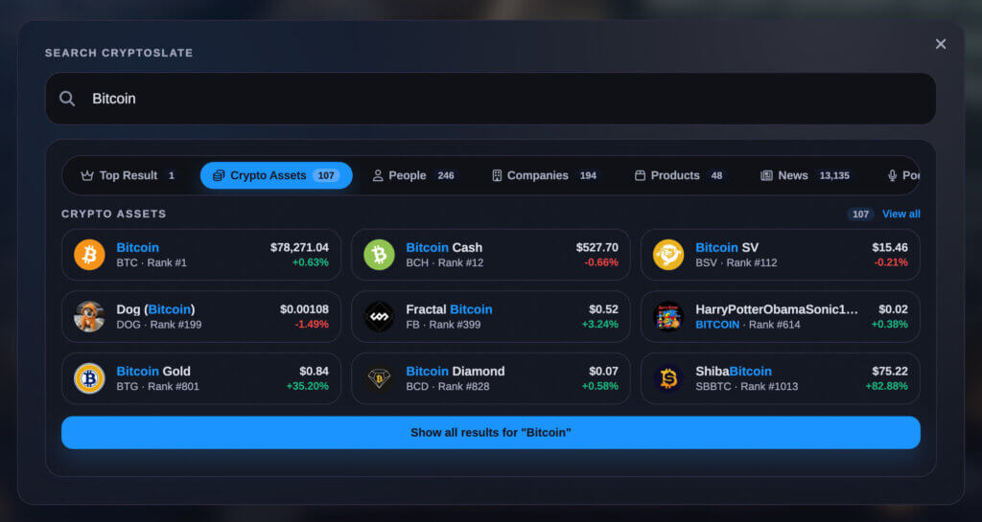This screenshot has height=522, width=982.
Task: Click the Bitcoin search input field
Action: coord(491,99)
